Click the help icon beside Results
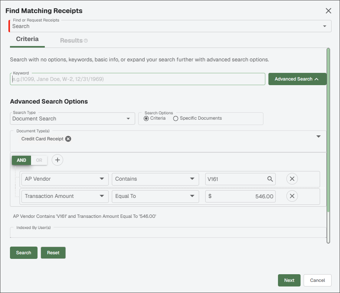 click(x=86, y=41)
